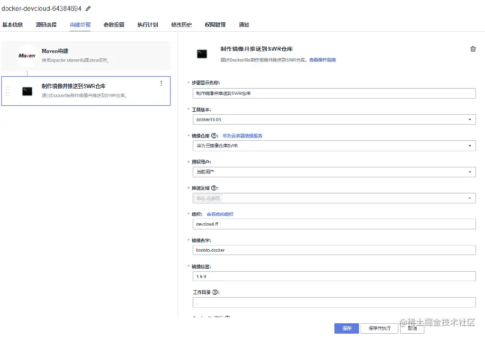Image resolution: width=485 pixels, height=337 pixels.
Task: Click terminal icon on SWR step card
Action: (27, 91)
